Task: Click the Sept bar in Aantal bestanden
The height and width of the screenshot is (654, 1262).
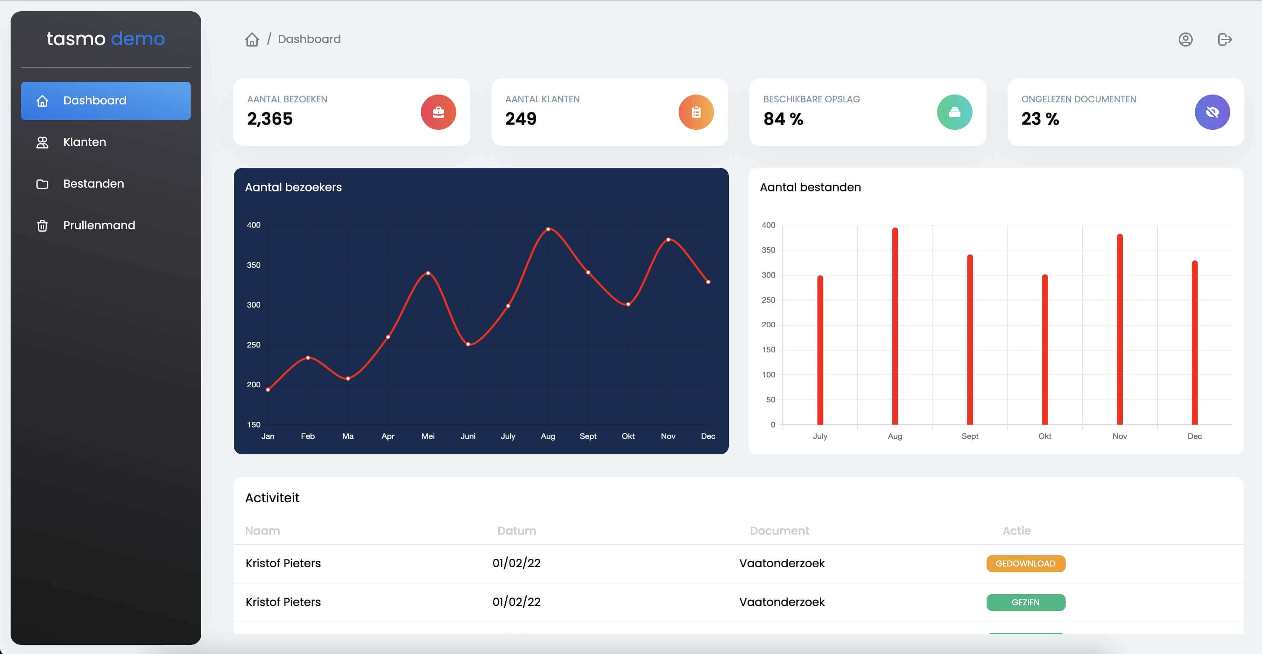Action: (970, 340)
